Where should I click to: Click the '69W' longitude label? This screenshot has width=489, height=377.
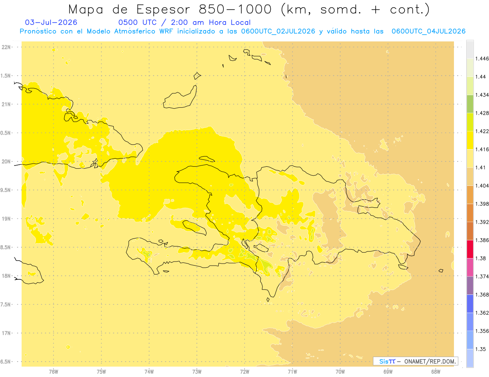[x=388, y=371]
